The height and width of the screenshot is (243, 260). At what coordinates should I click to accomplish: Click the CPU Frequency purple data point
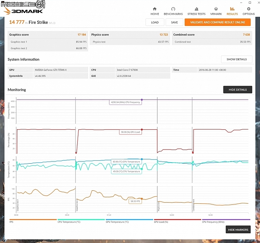pos(142,100)
